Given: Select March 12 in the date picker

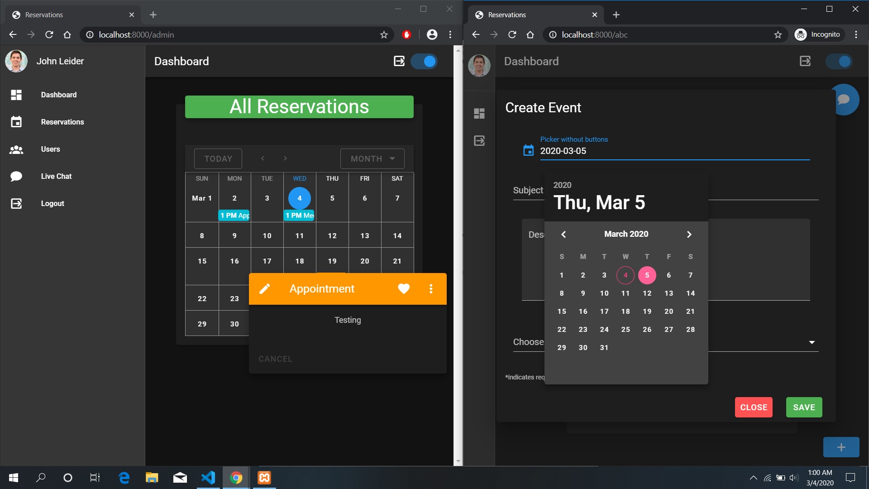Looking at the screenshot, I should coord(647,293).
